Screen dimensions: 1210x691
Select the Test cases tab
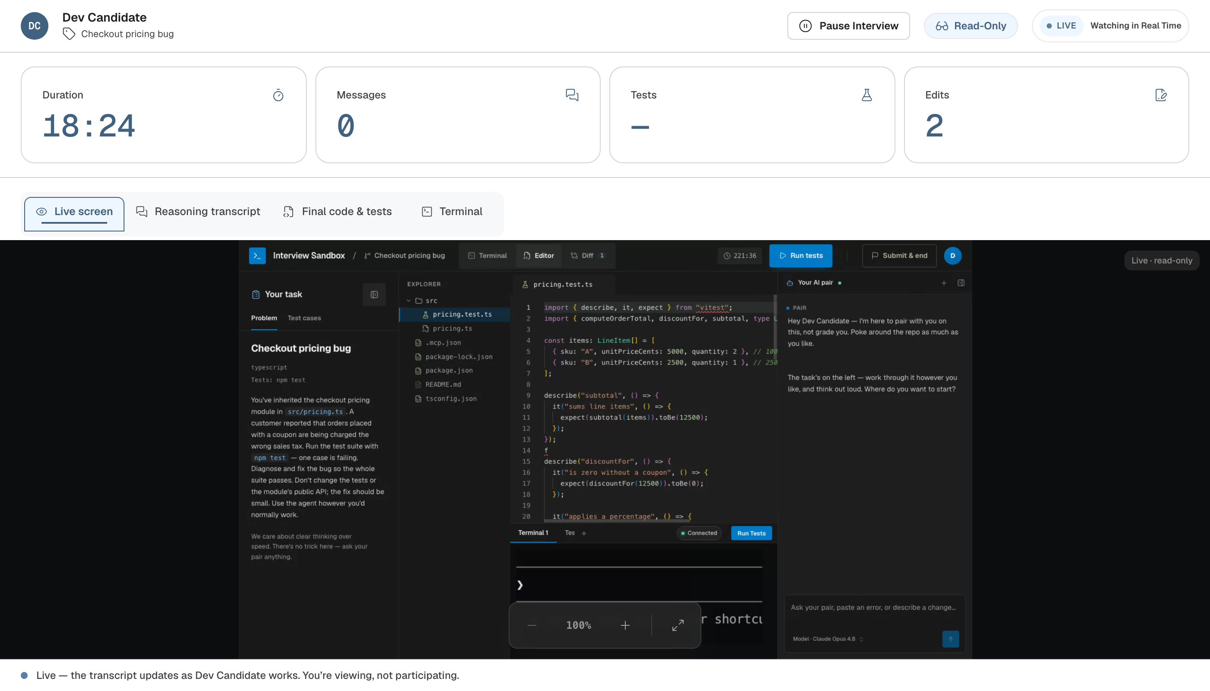click(x=304, y=318)
